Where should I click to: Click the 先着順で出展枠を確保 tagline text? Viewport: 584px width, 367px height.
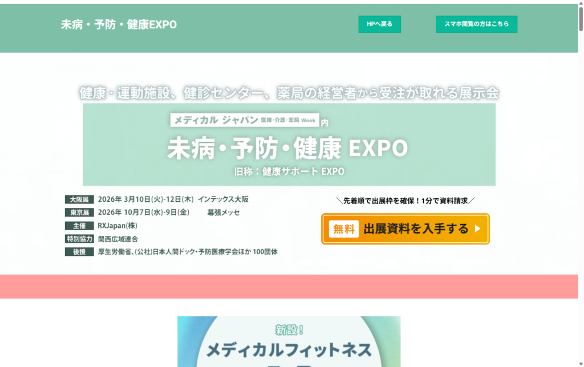click(x=406, y=201)
